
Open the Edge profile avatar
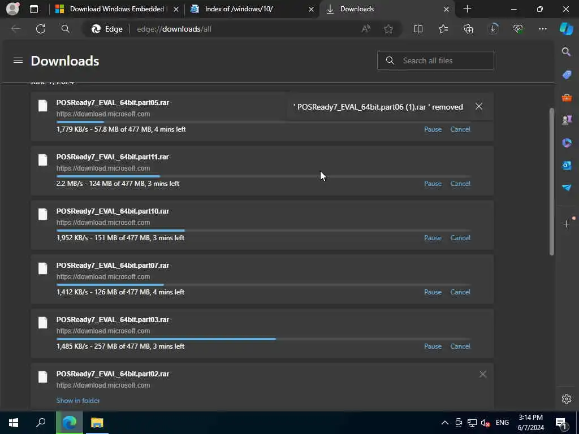coord(12,9)
